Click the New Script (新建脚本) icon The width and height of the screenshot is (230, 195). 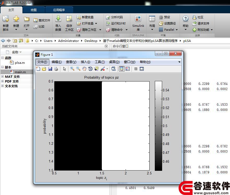(x=6, y=19)
